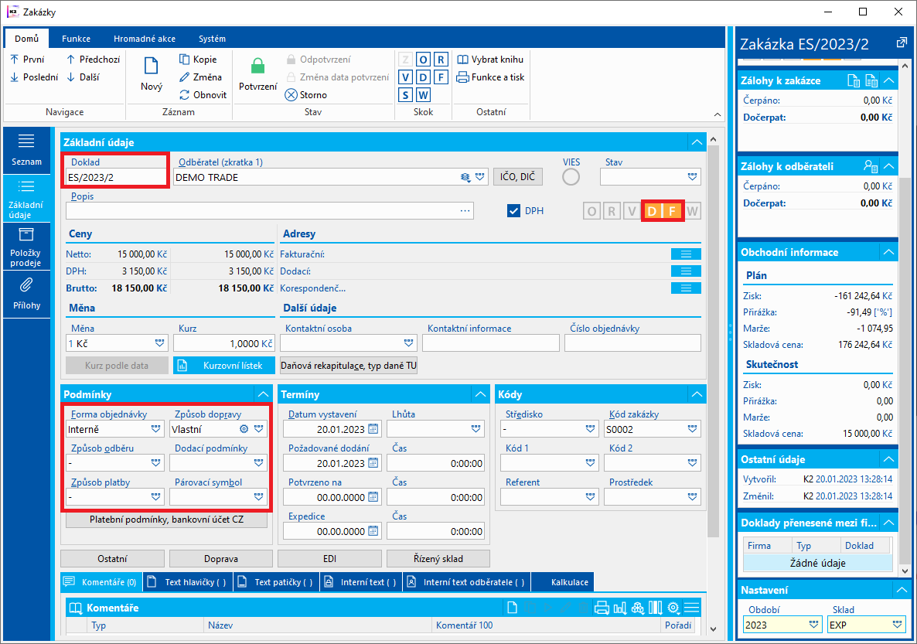Jump to document W in Skok group

point(423,95)
